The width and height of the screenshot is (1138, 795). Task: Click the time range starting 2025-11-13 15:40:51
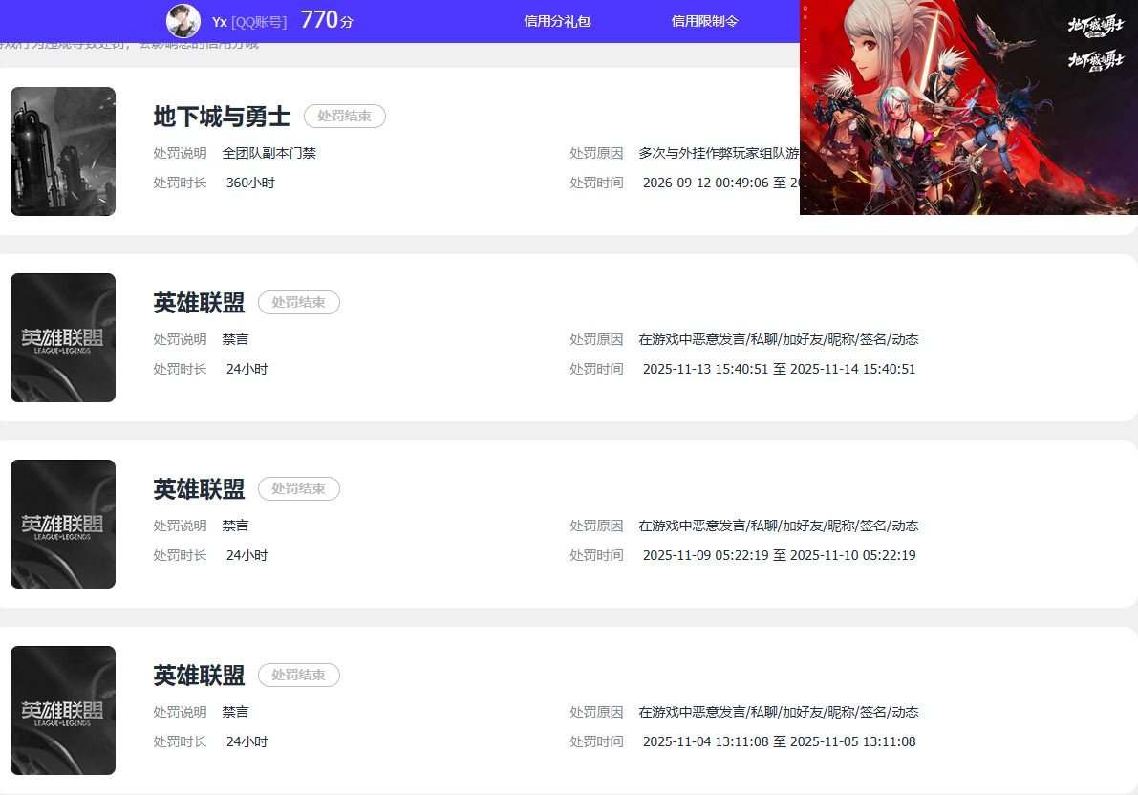click(x=780, y=369)
